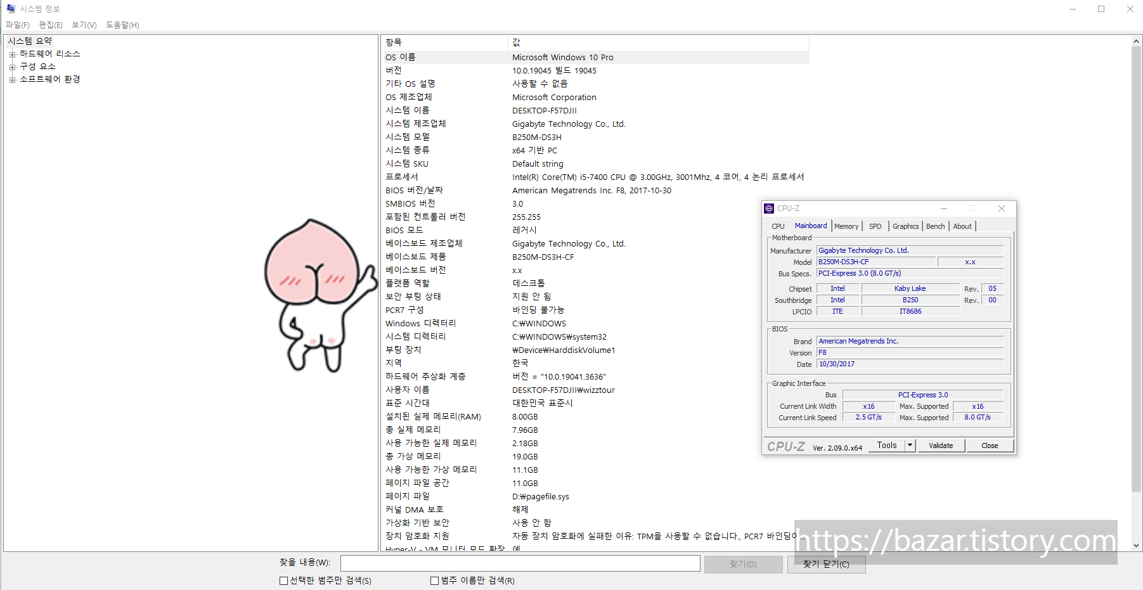Open the 도움말(H) menu

pos(122,25)
